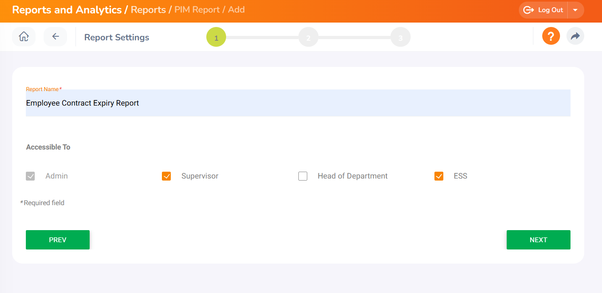Click the disabled Admin checkbox
602x293 pixels.
[x=30, y=176]
